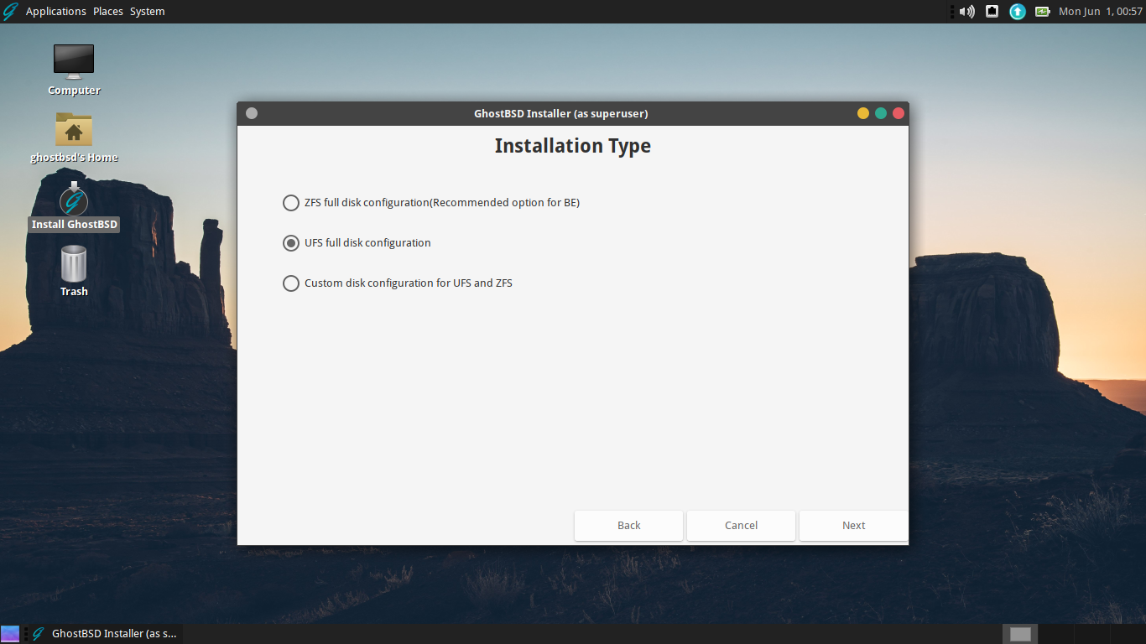1146x644 pixels.
Task: Minimize the installer via yellow button
Action: pyautogui.click(x=863, y=113)
